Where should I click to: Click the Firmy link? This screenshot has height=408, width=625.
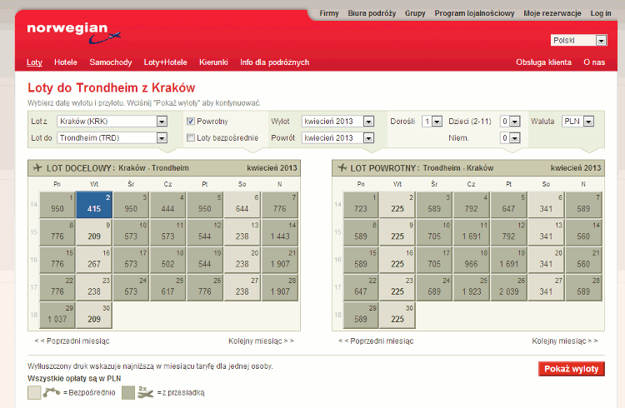tap(329, 13)
